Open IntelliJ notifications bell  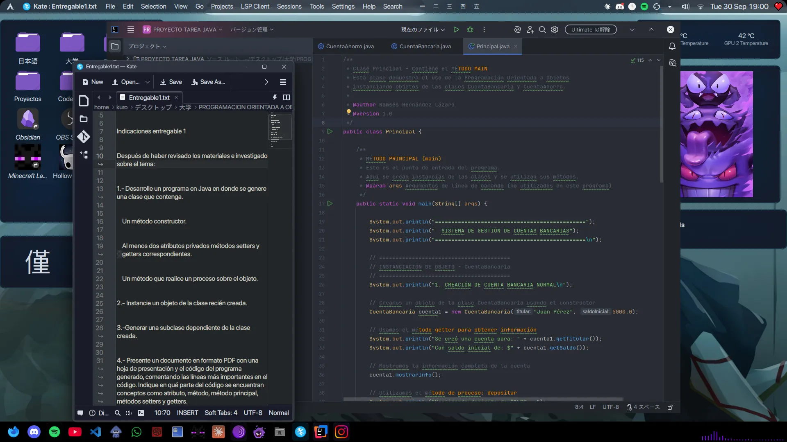(672, 46)
